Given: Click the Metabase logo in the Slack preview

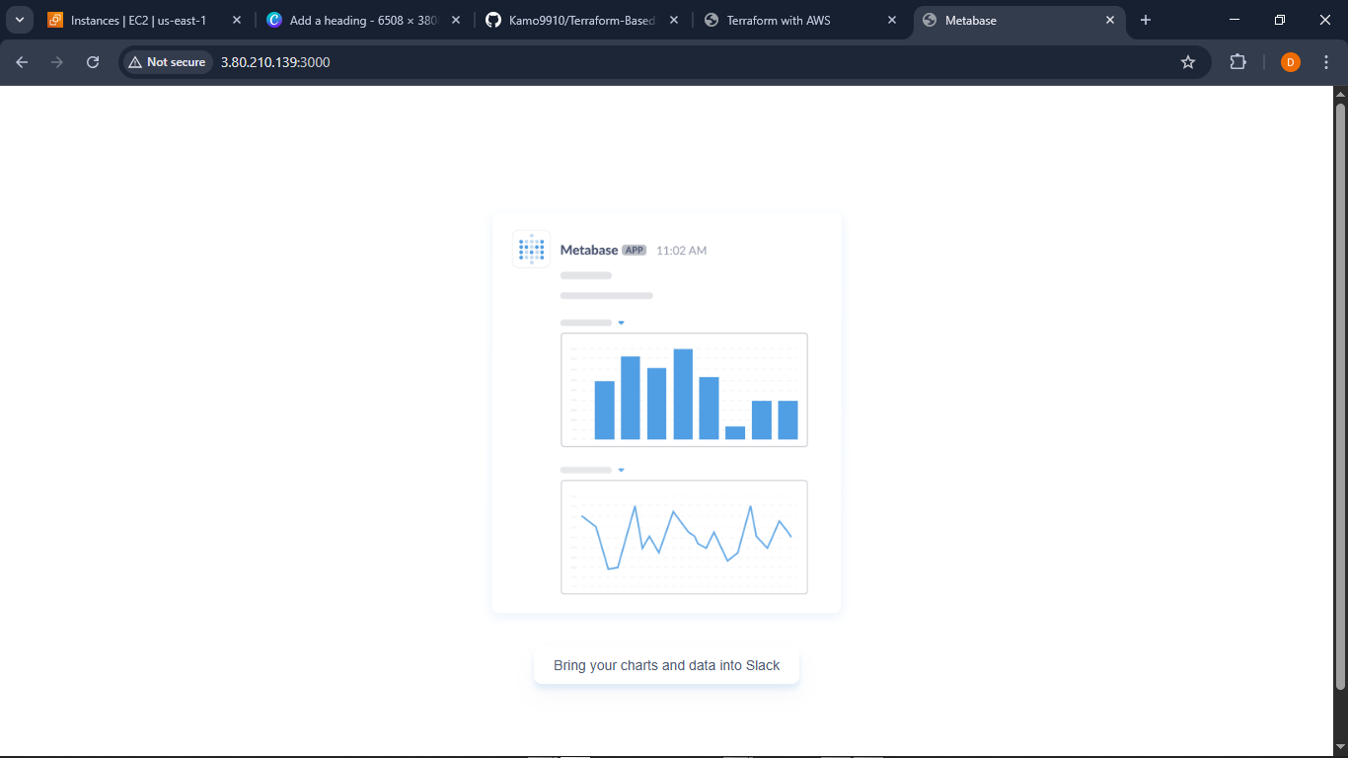Looking at the screenshot, I should click(531, 249).
